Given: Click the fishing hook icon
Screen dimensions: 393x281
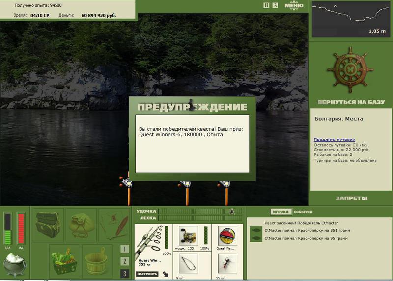Looking at the screenshot, I should pyautogui.click(x=189, y=263).
